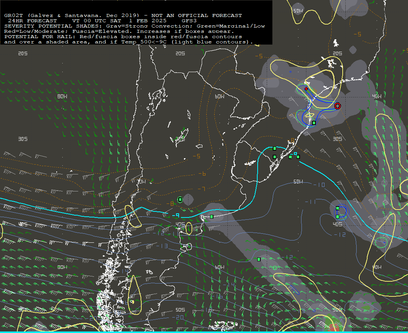Click the green box directly below the cyan-contour box over Uruguay
Image resolution: width=408 pixels, height=333 pixels.
click(274, 157)
